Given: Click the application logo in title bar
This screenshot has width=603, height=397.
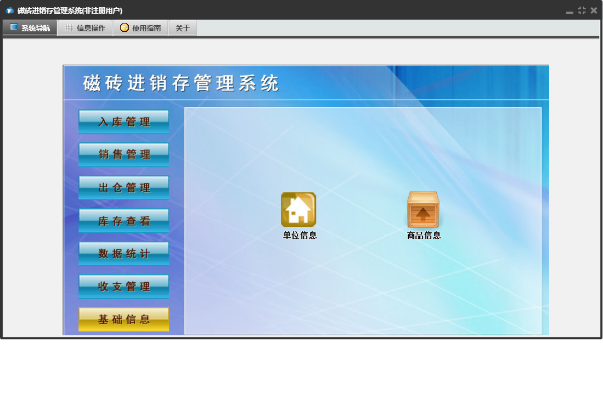Looking at the screenshot, I should 10,10.
